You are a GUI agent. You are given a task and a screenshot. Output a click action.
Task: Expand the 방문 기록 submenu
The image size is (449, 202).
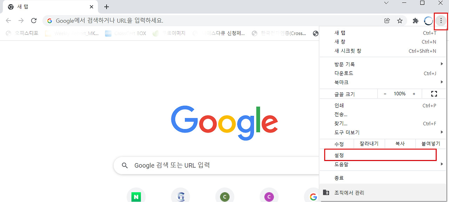click(x=382, y=64)
